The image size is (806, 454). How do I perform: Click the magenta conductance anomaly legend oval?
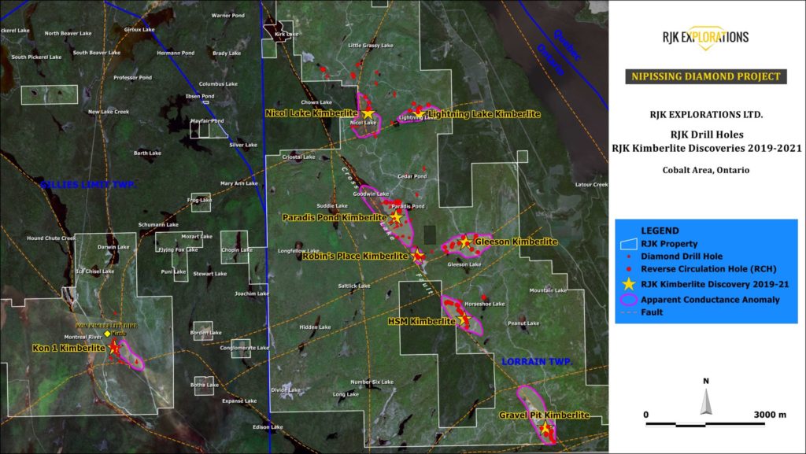click(629, 300)
